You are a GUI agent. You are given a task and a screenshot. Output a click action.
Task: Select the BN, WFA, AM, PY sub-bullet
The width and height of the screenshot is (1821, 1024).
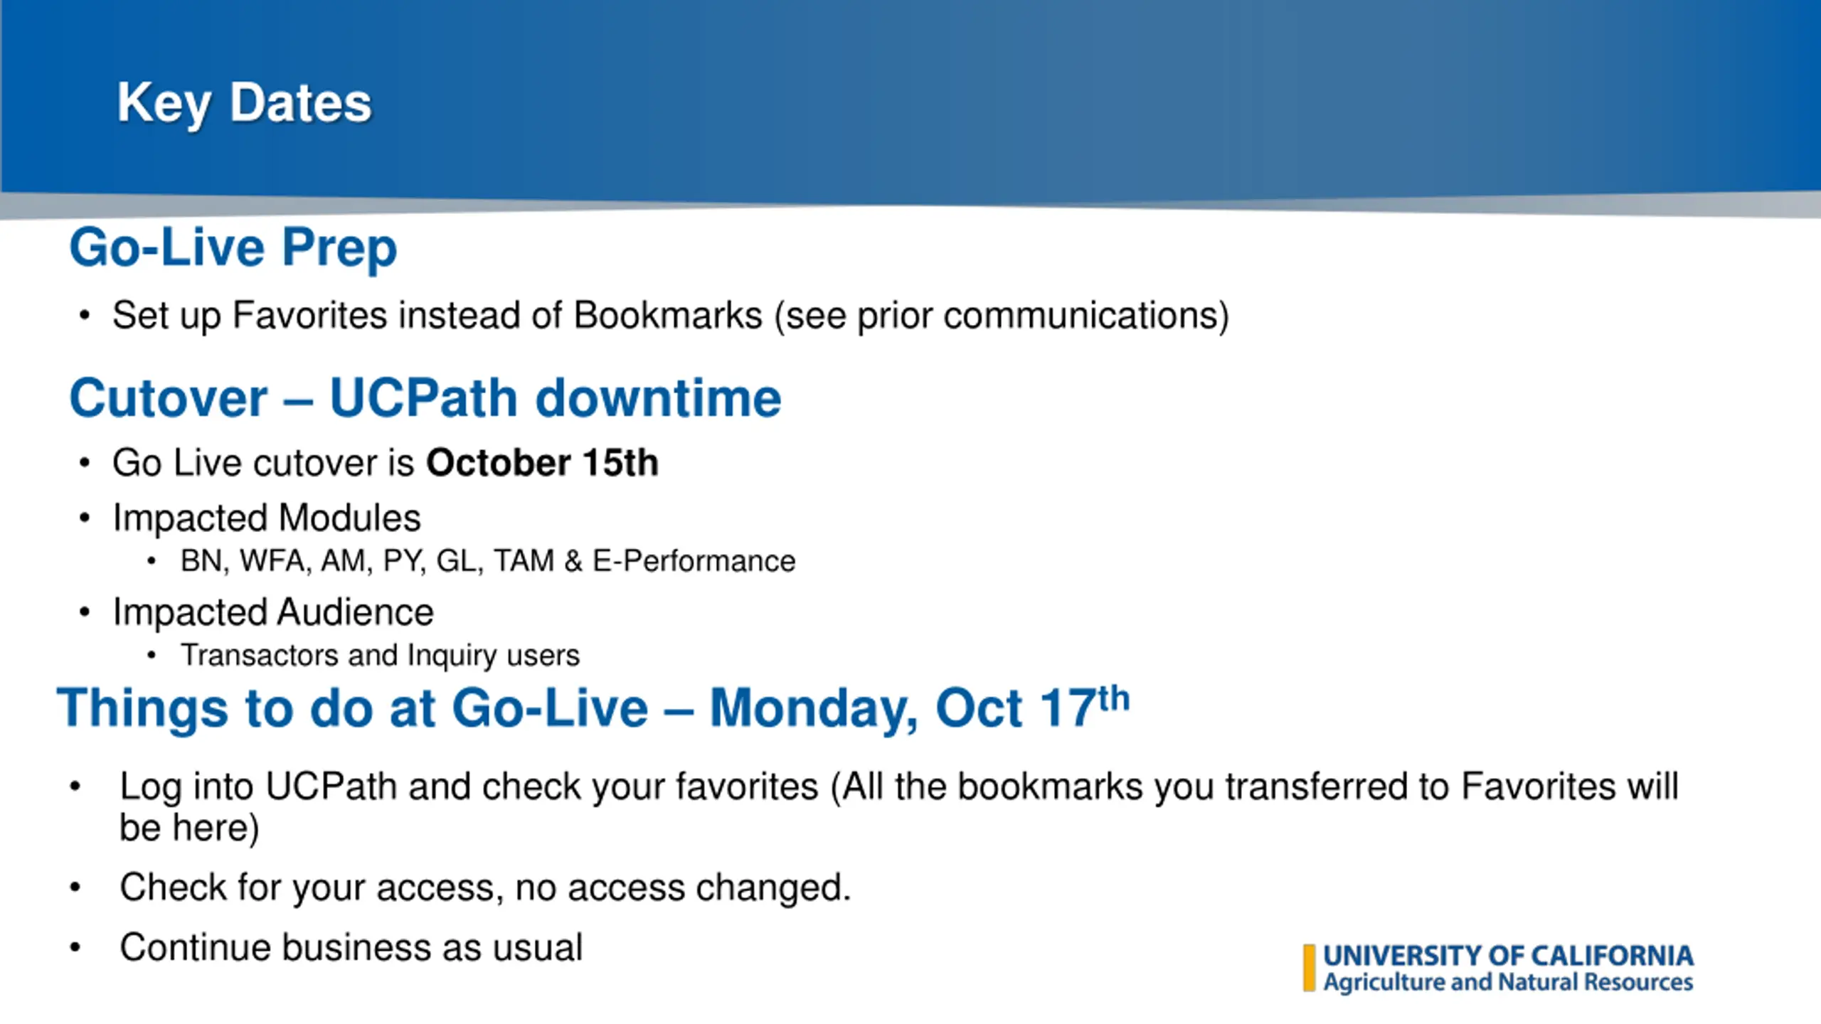[488, 561]
